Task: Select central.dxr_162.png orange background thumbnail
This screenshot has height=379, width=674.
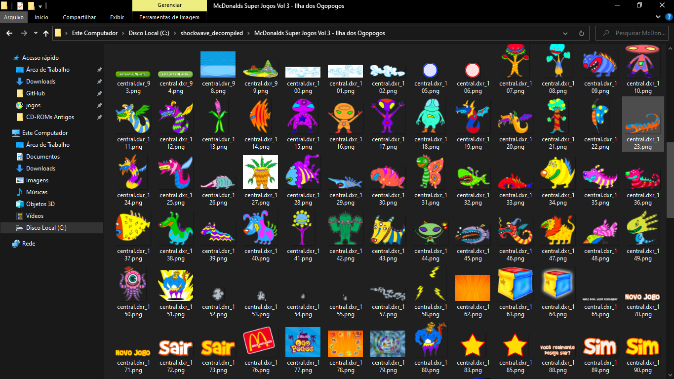Action: [x=473, y=288]
